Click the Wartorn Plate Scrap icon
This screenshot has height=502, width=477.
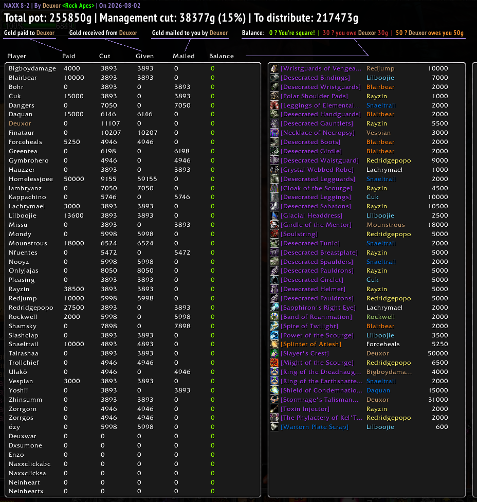[x=274, y=427]
